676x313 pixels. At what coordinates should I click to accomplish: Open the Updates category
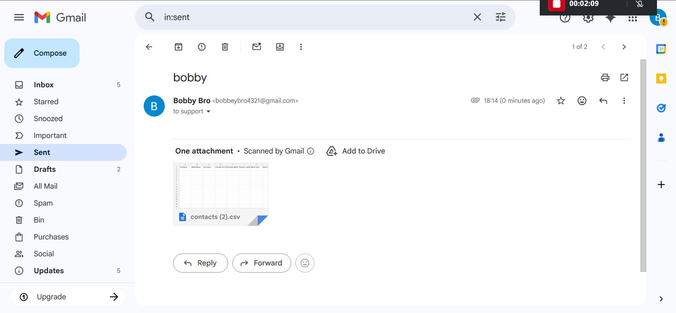tap(63, 271)
